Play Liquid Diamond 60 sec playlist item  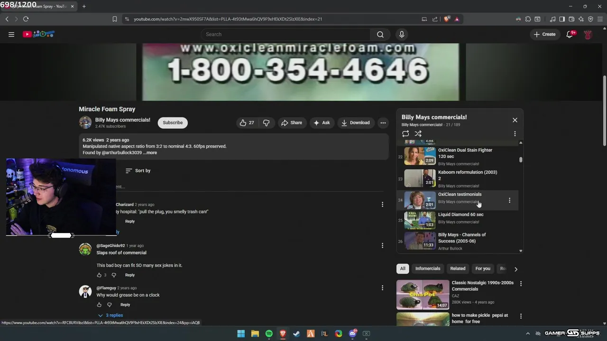(459, 220)
